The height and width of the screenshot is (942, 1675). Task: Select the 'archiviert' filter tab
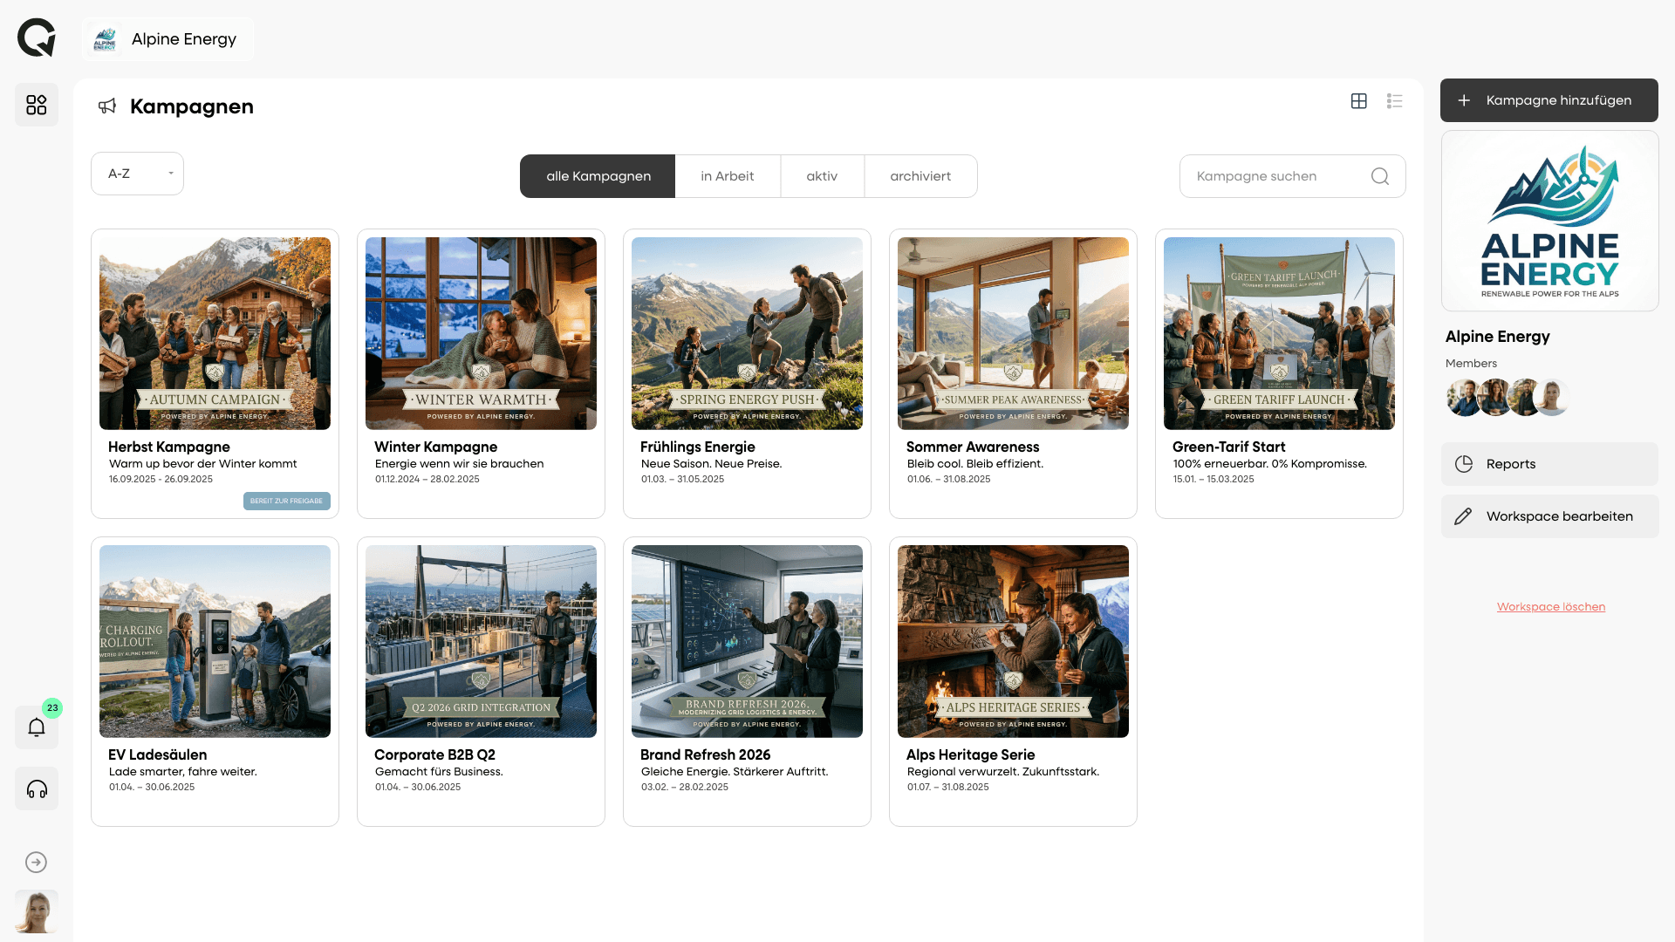(920, 176)
